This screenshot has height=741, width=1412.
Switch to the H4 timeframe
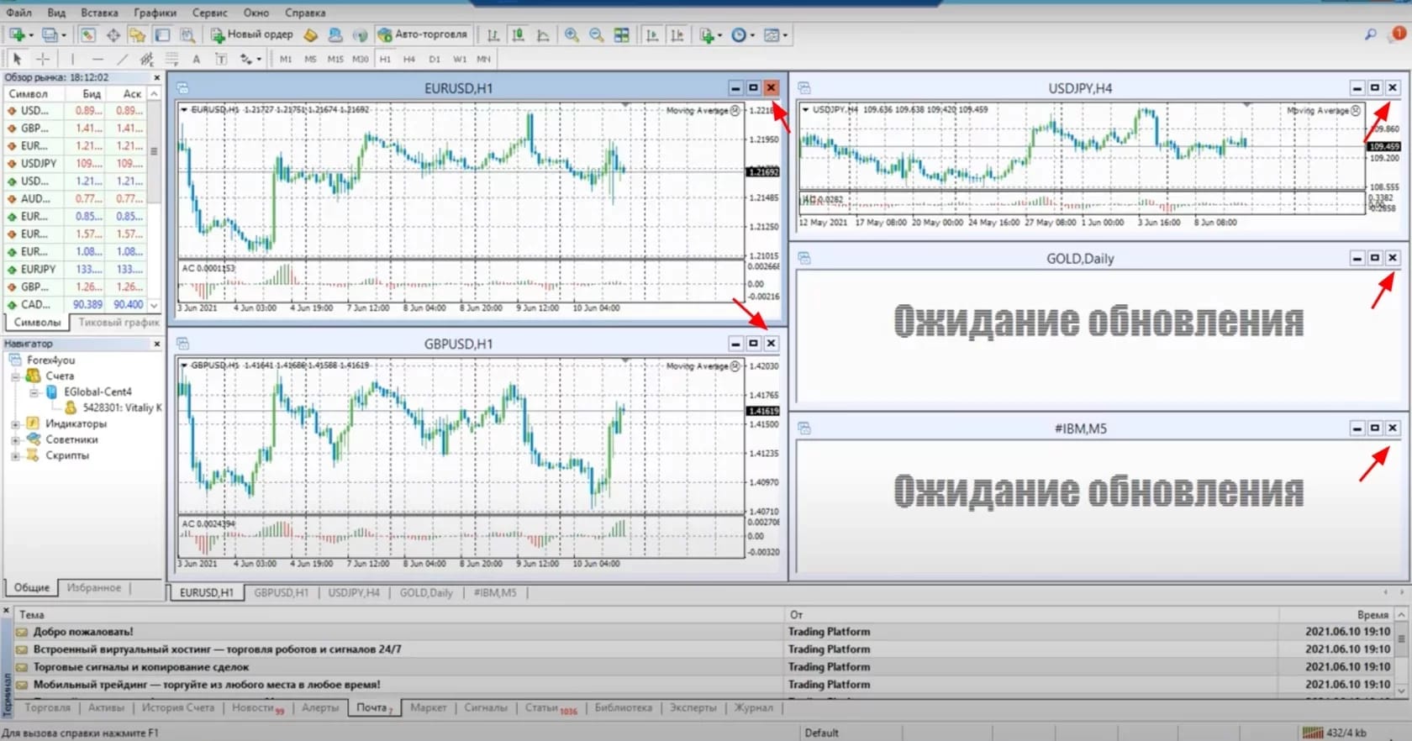click(x=409, y=59)
